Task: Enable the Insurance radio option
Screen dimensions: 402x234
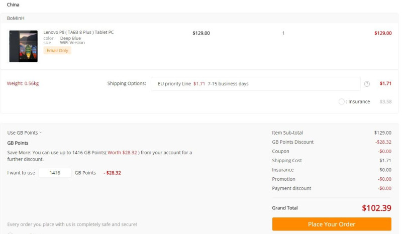Action: (x=341, y=102)
